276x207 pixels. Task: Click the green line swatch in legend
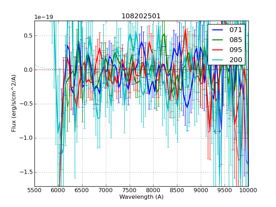tap(218, 40)
